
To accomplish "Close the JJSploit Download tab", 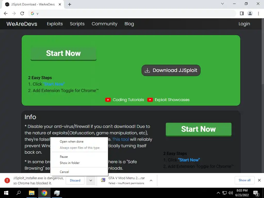I will pos(60,5).
